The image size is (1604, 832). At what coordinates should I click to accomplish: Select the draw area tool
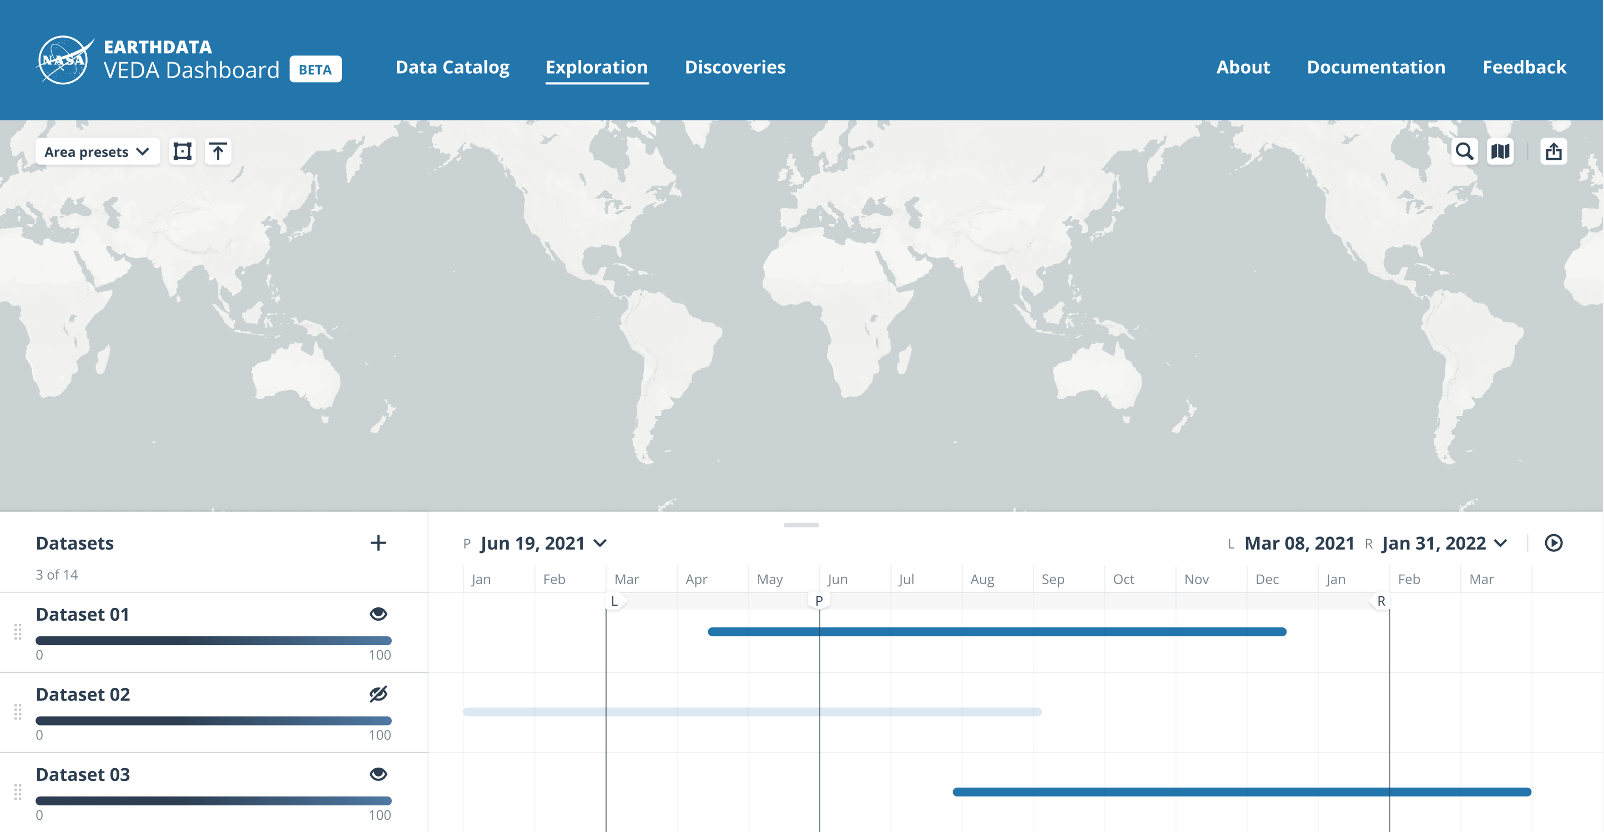183,151
